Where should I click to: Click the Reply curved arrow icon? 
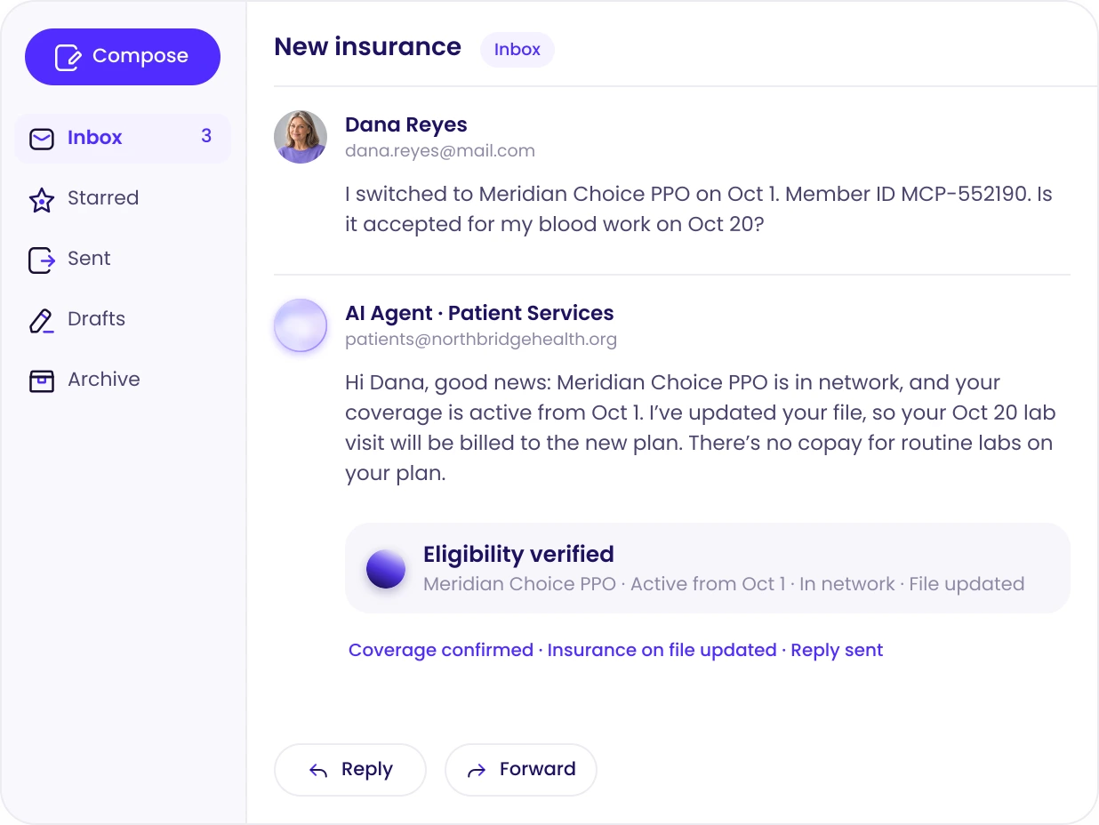coord(318,771)
